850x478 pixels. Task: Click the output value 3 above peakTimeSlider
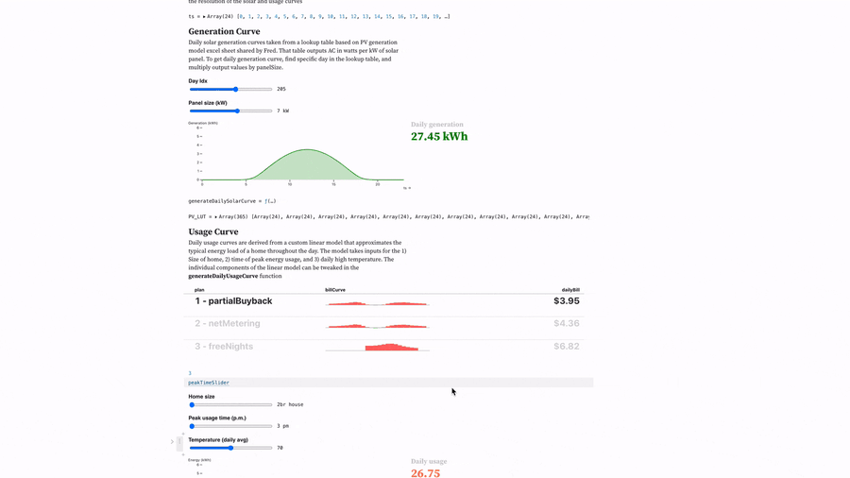click(190, 373)
